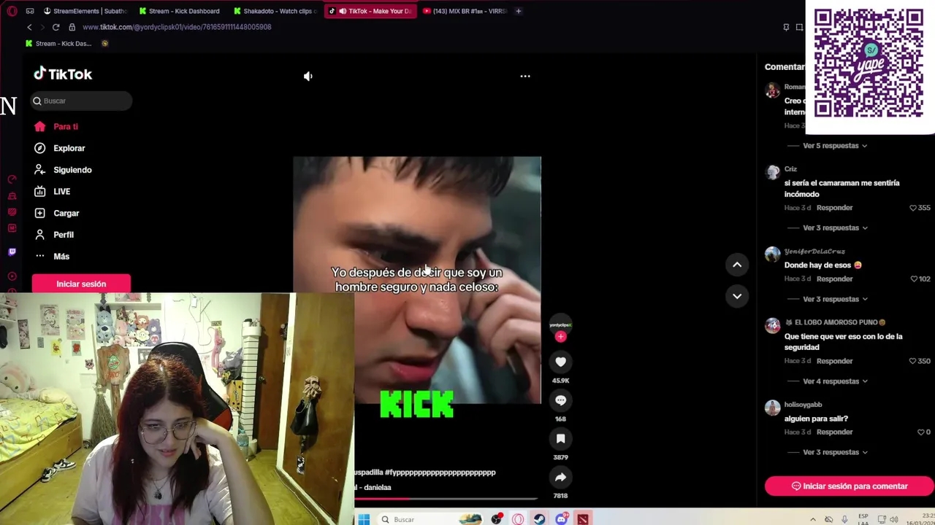The height and width of the screenshot is (525, 935).
Task: Open comments via the speech bubble icon
Action: [560, 400]
